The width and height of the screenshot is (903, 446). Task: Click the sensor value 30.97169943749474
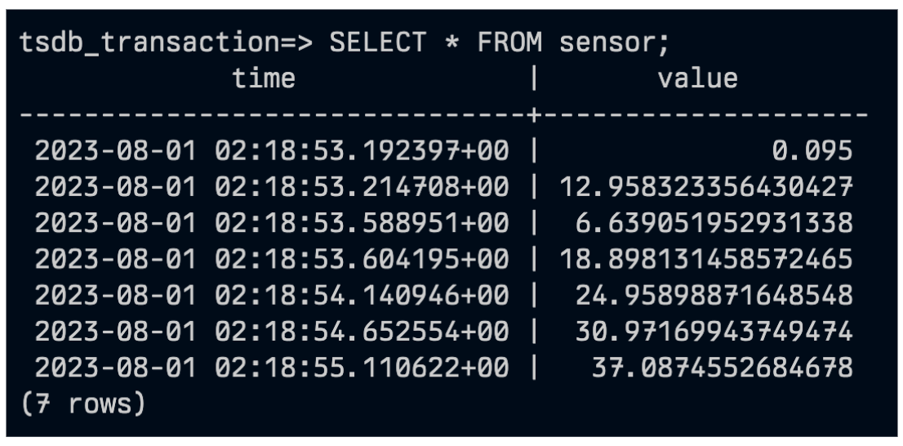click(x=714, y=331)
